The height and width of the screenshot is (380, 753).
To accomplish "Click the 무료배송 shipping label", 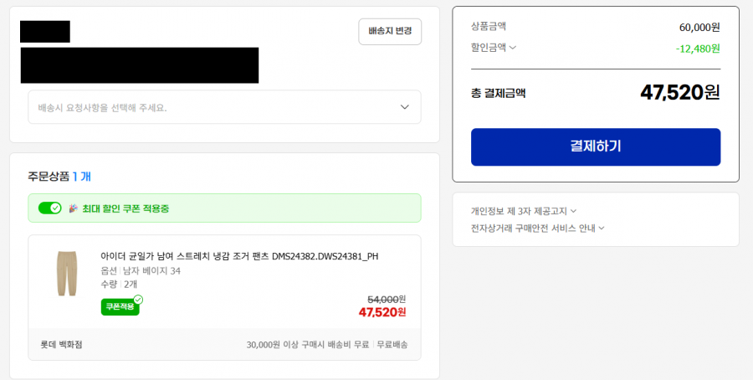I will coord(392,344).
